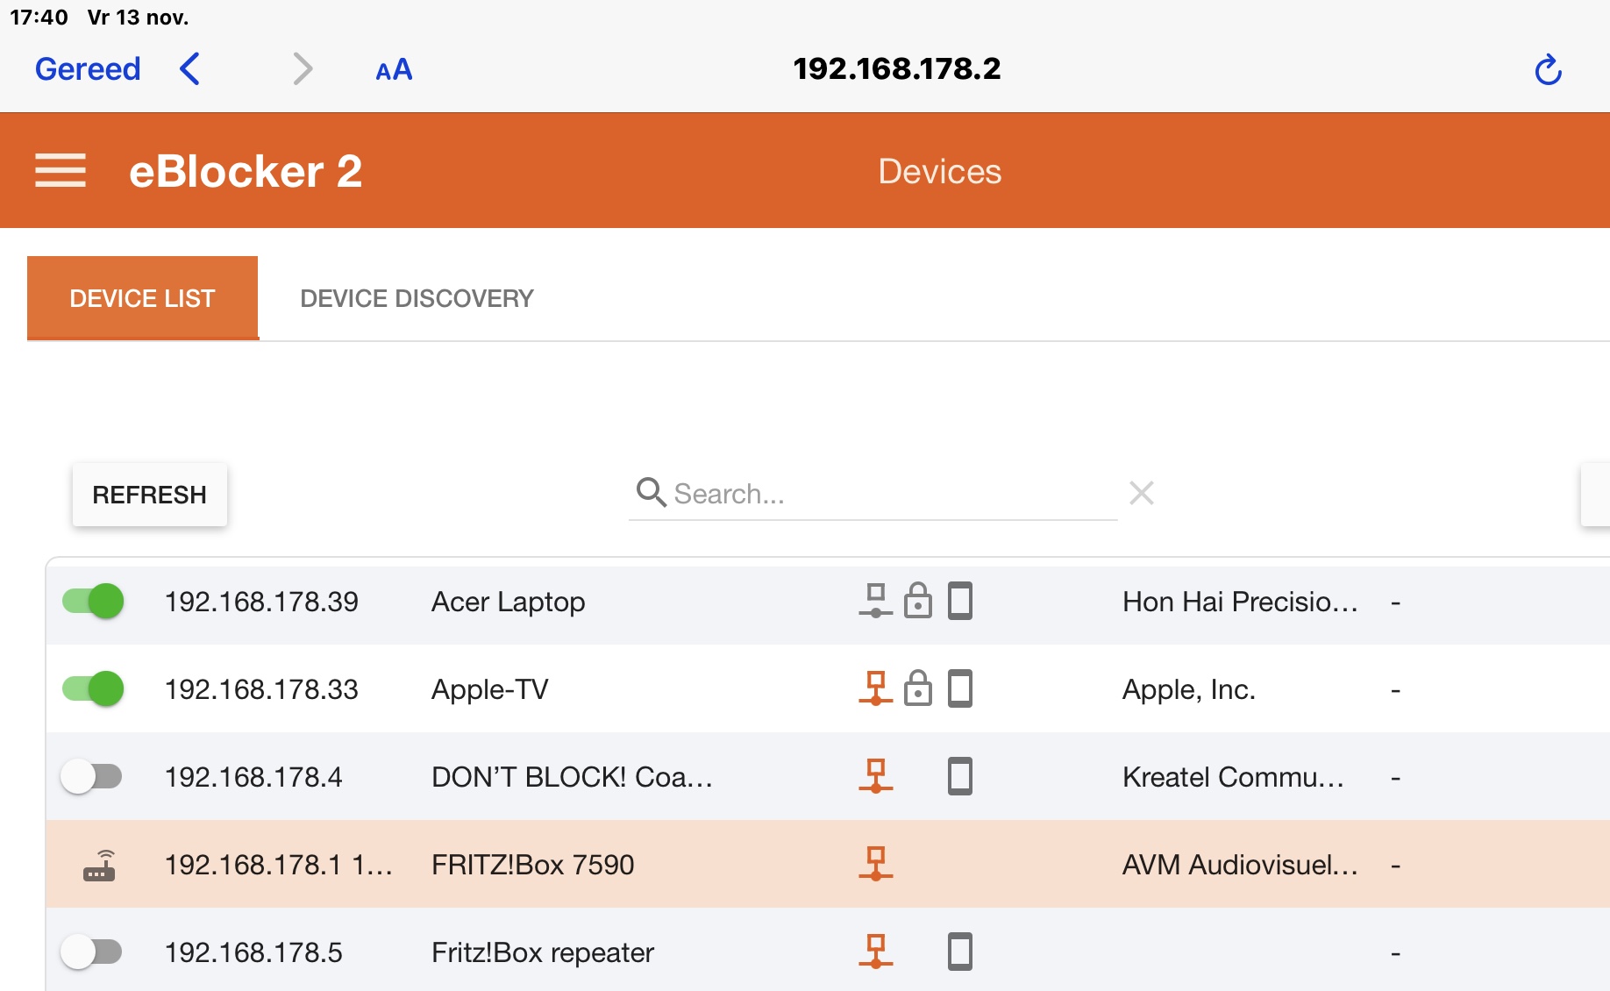Click vendor Apple, Inc.

click(1189, 689)
